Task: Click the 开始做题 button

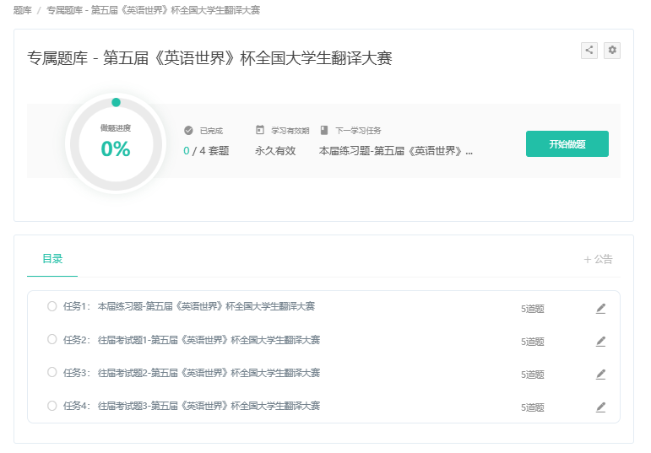Action: coord(567,144)
